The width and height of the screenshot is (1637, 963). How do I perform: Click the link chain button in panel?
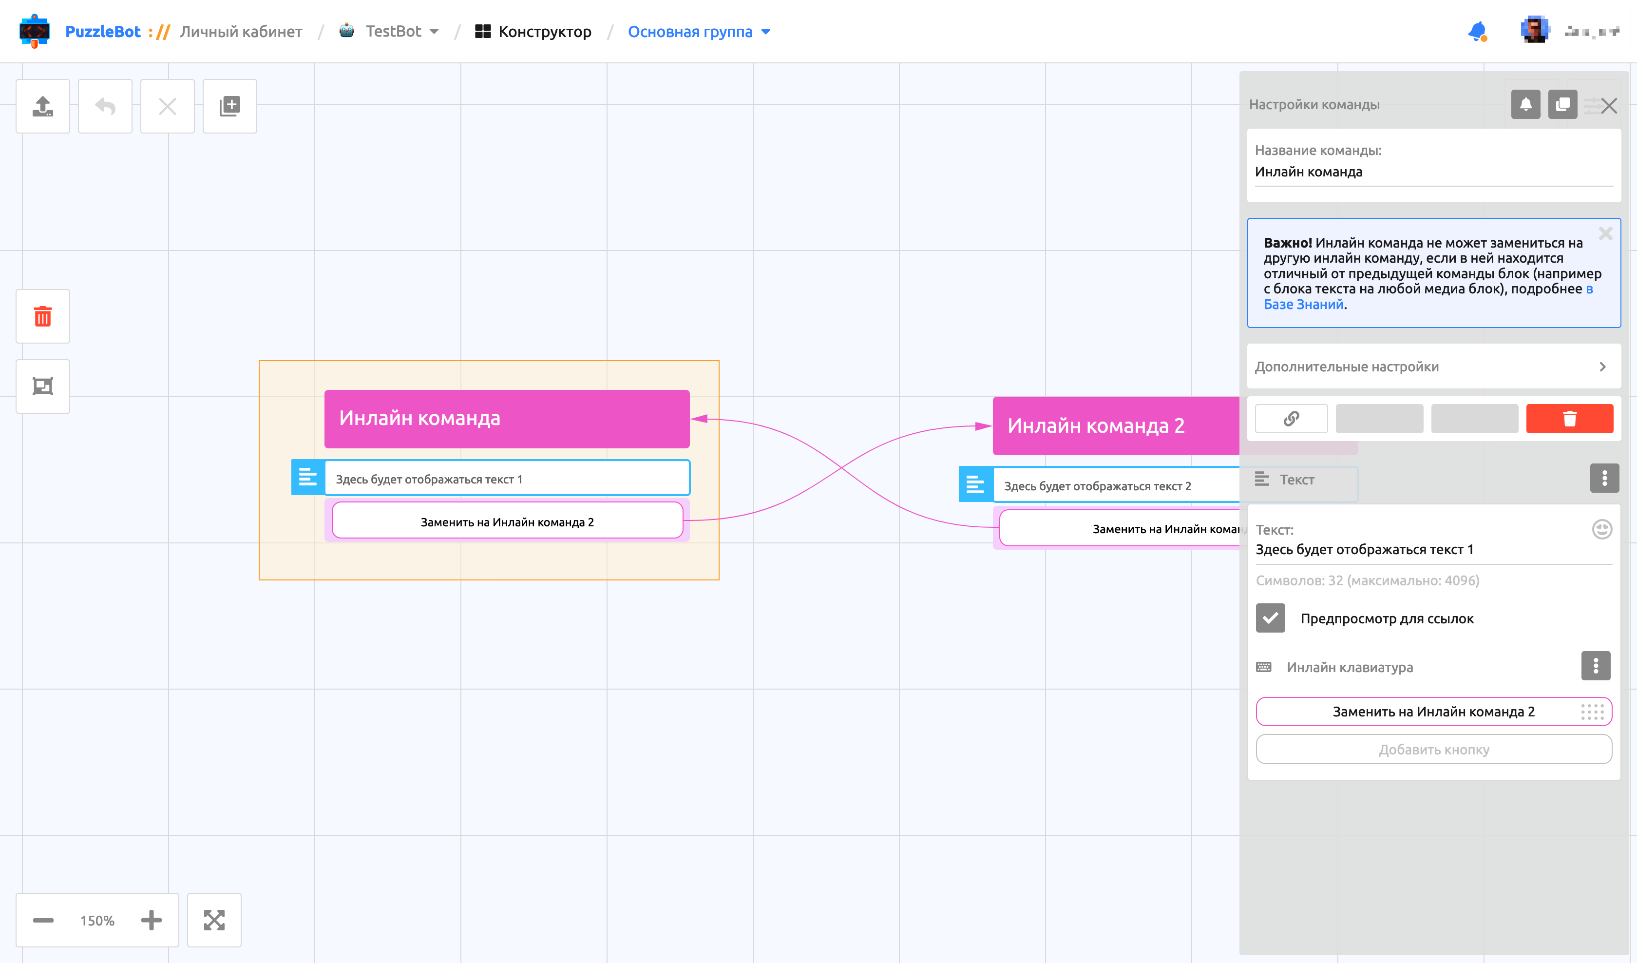[1292, 419]
